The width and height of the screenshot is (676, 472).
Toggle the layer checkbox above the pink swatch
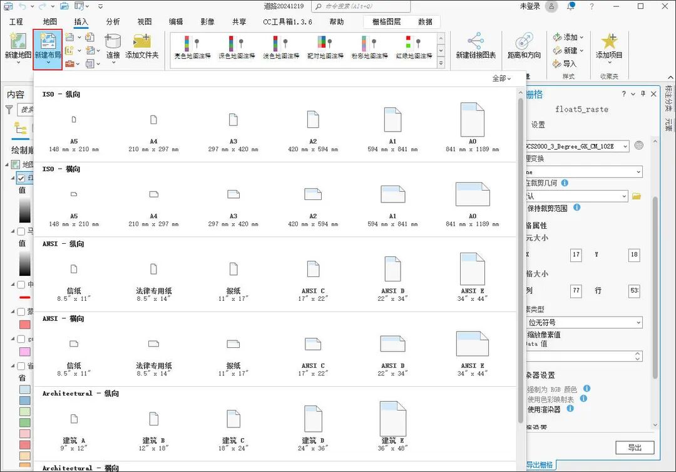[21, 339]
